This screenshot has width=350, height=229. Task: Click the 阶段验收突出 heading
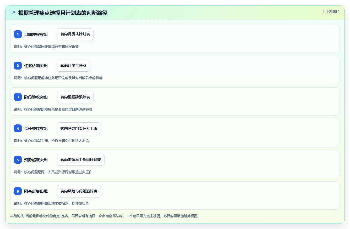coord(36,97)
